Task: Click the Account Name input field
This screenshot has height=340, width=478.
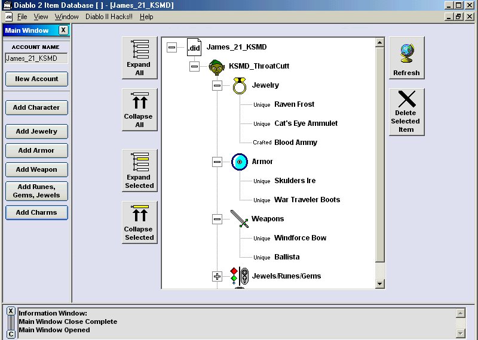Action: (x=36, y=58)
